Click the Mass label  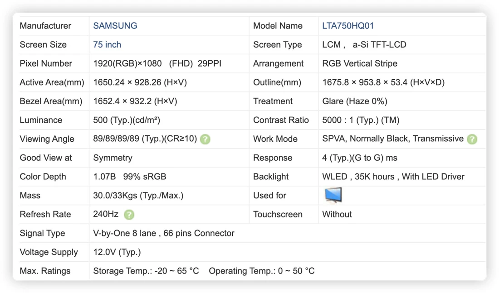point(30,196)
